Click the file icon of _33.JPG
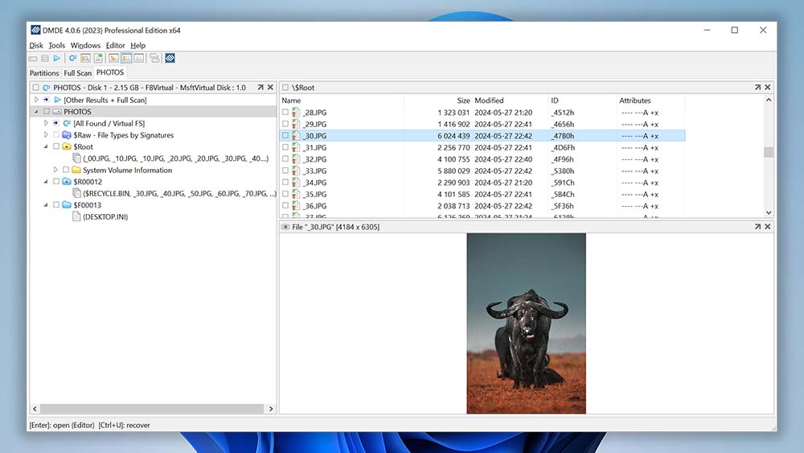 [296, 171]
